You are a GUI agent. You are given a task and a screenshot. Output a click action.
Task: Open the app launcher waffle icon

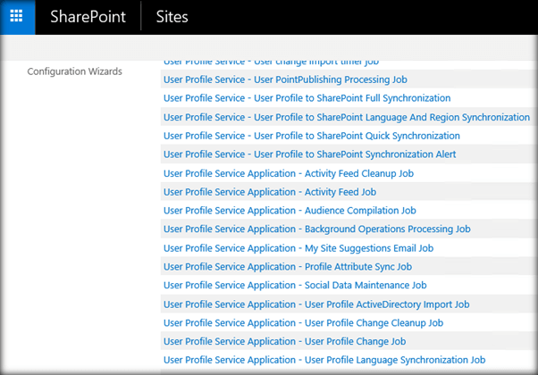point(17,17)
